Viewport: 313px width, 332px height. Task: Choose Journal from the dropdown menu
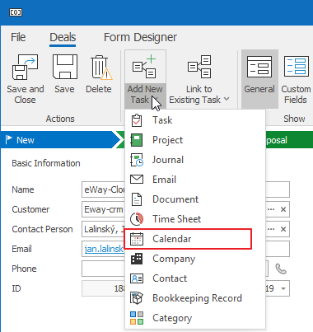195,160
